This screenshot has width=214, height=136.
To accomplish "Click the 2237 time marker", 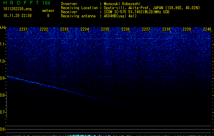I will [x=146, y=29].
